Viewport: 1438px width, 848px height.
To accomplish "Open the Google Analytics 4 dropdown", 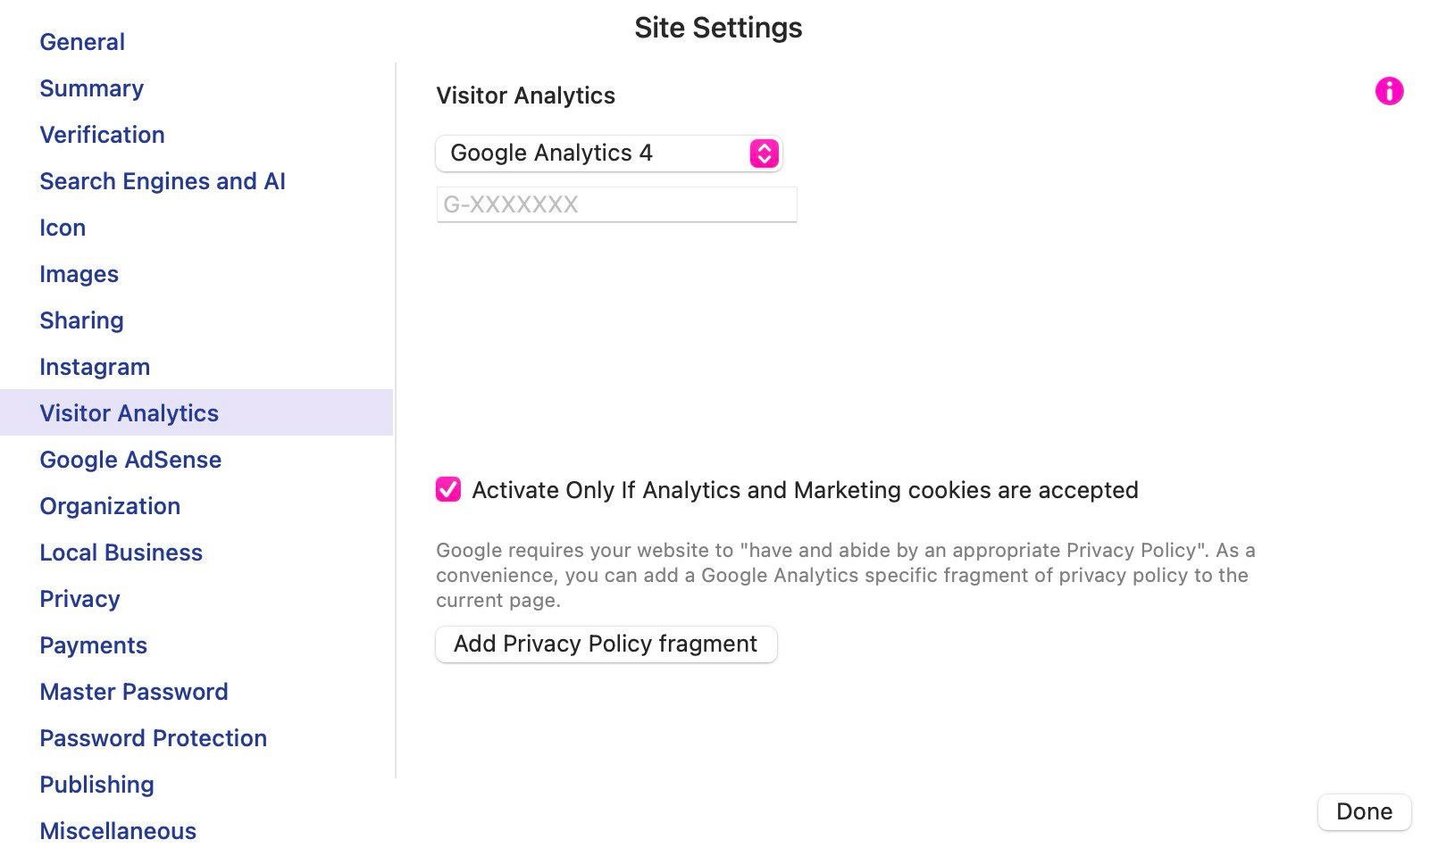I will point(608,154).
